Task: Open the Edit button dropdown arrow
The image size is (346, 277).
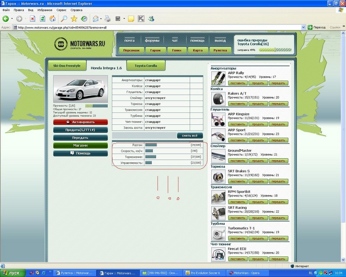Action: pos(124,19)
